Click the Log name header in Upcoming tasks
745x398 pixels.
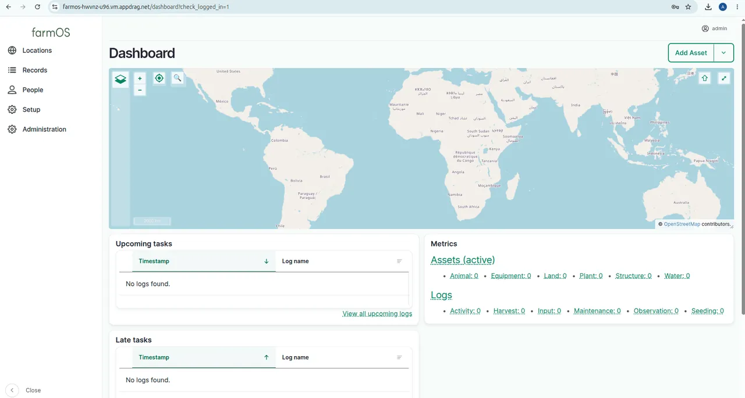[x=296, y=261]
